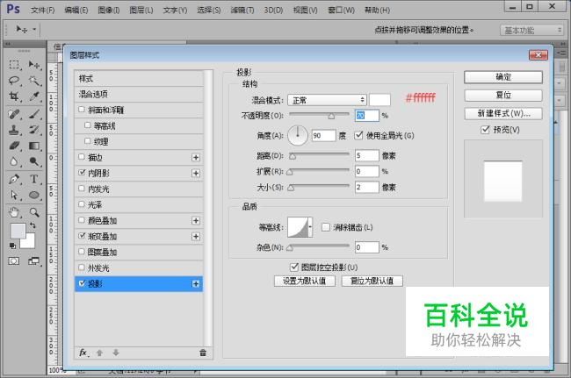Screen dimensions: 571x378
Task: Swap foreground and background colors
Action: coord(33,225)
